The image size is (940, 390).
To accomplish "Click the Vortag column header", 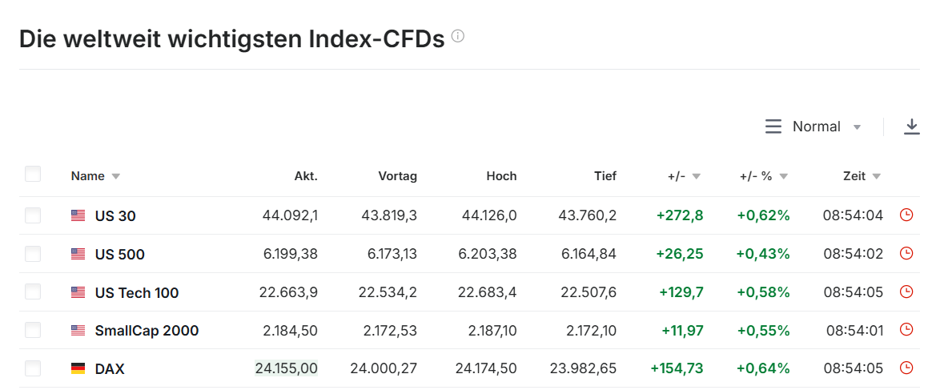I will (x=397, y=176).
